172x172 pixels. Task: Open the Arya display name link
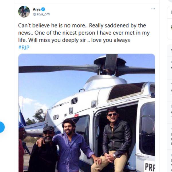(x=36, y=9)
